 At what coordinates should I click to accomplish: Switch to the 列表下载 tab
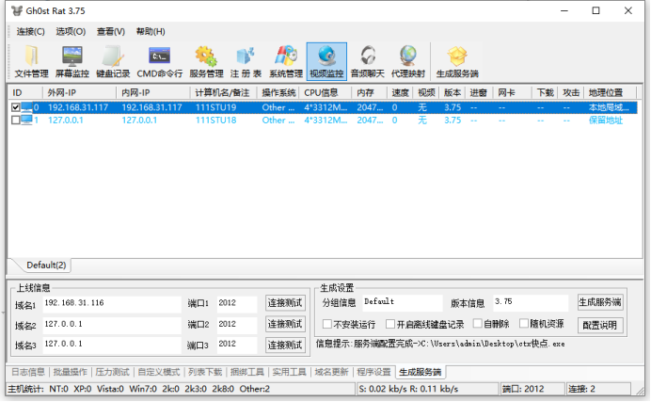(205, 372)
